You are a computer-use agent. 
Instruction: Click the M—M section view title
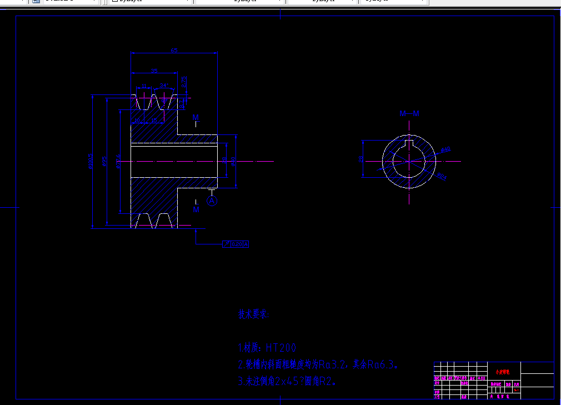pos(409,113)
